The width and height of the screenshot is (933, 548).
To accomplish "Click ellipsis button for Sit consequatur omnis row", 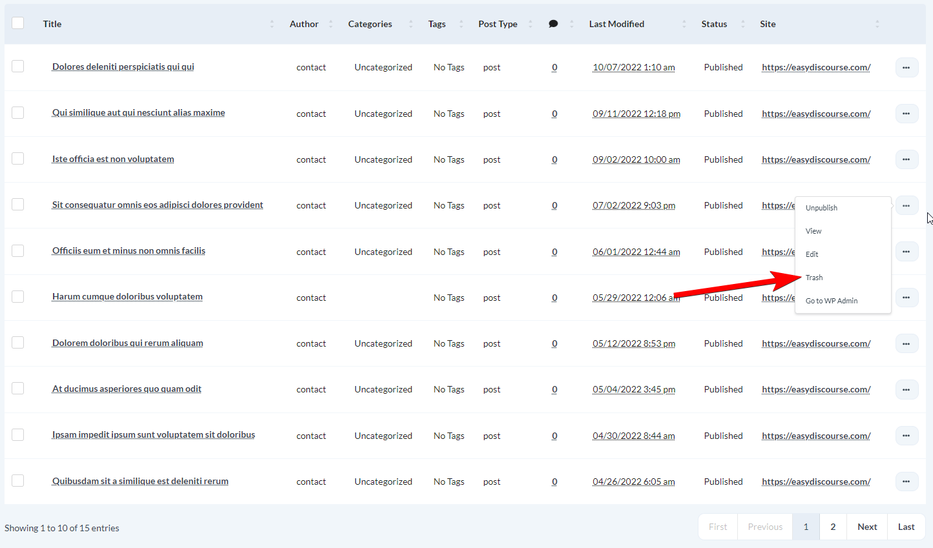I will 907,206.
